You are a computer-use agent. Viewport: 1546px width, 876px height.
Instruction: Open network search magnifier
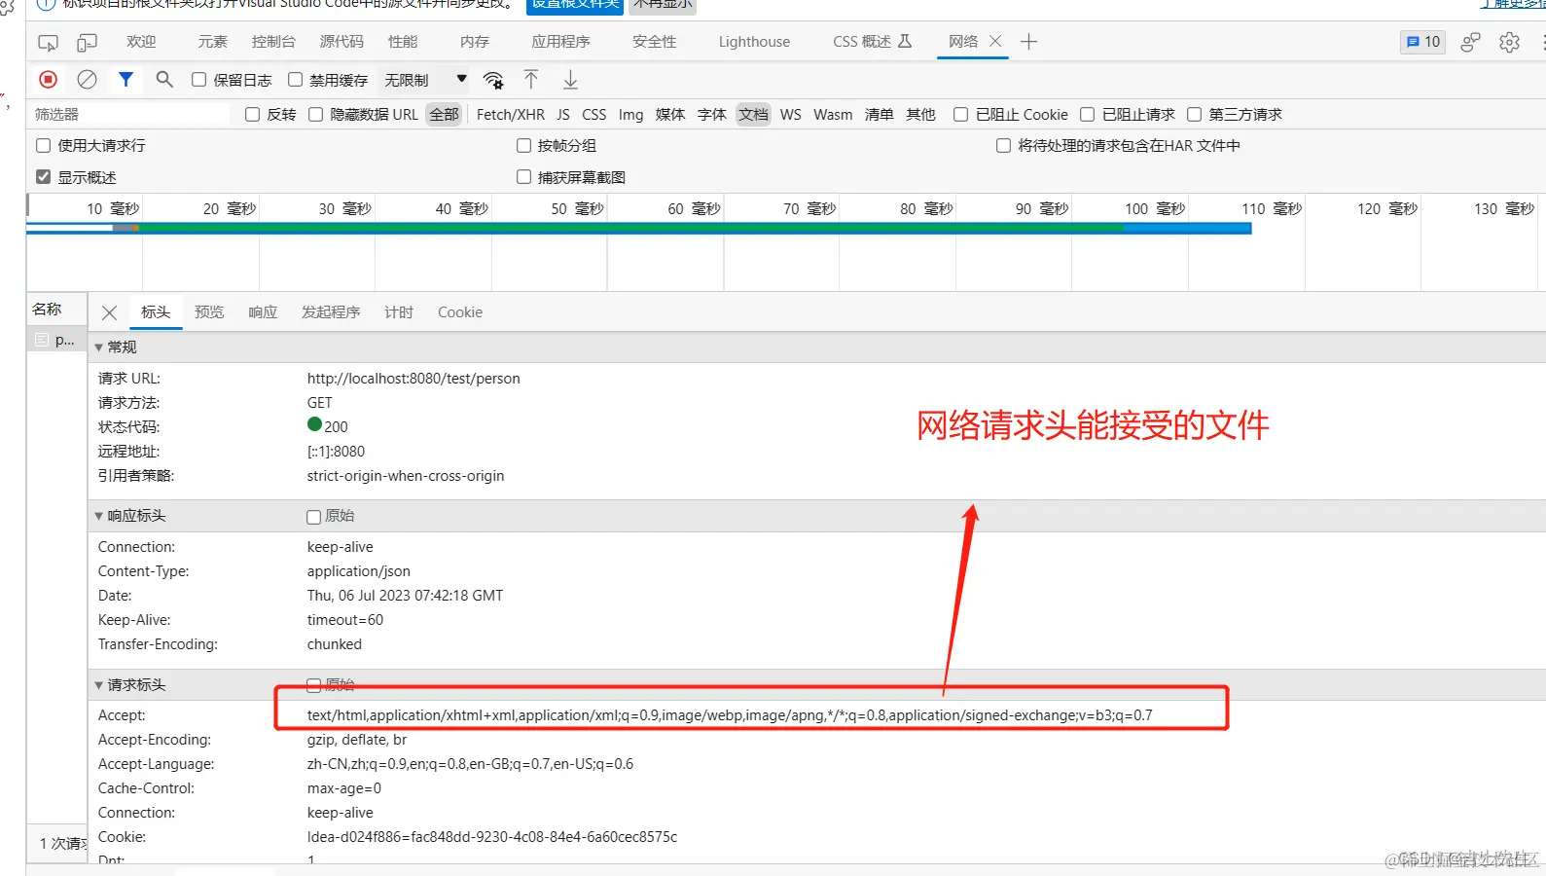point(164,79)
